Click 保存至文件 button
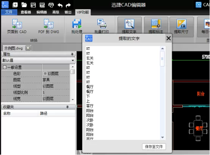Viewport: 210px width, 155px height. [154, 147]
